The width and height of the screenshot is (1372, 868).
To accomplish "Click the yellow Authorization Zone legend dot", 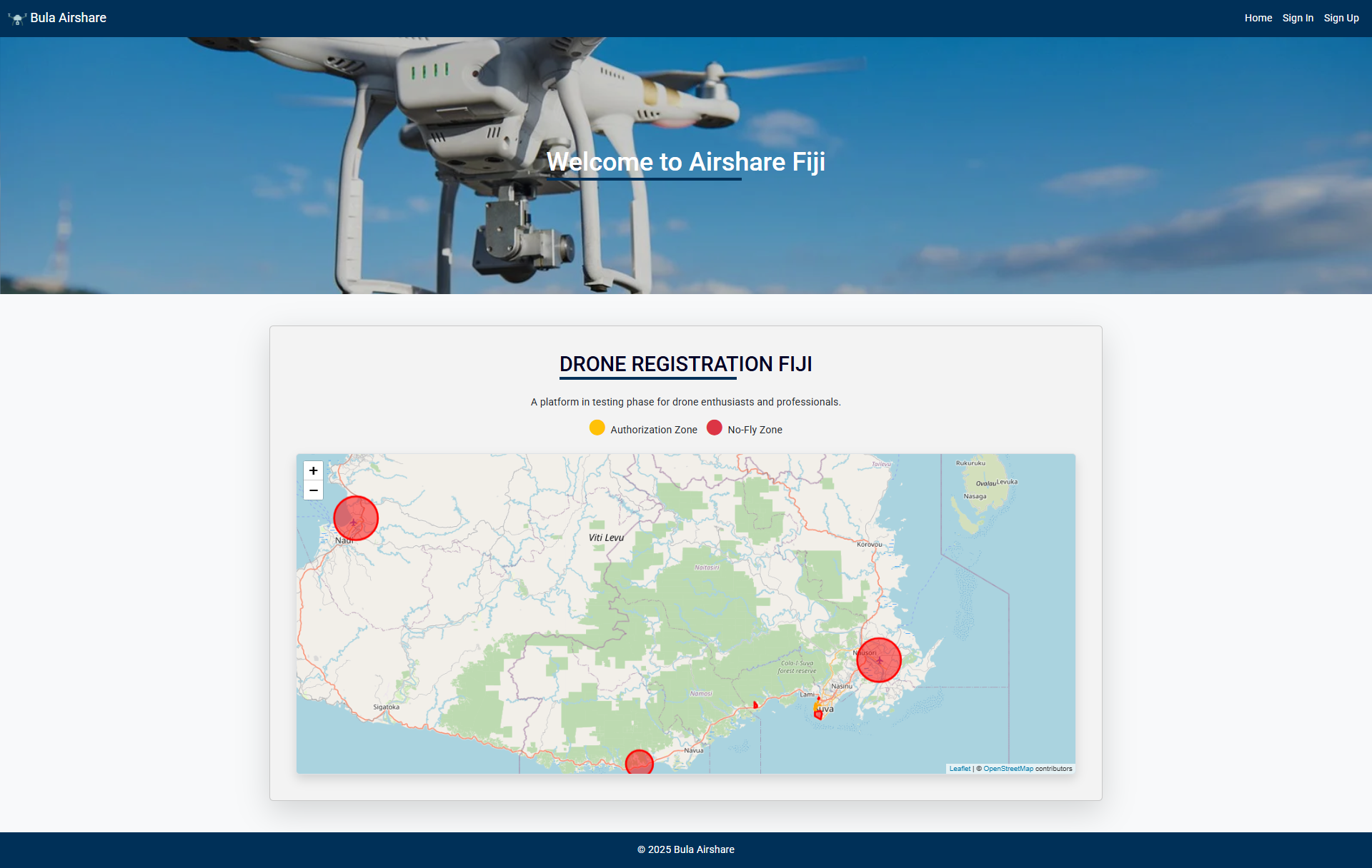I will 597,428.
